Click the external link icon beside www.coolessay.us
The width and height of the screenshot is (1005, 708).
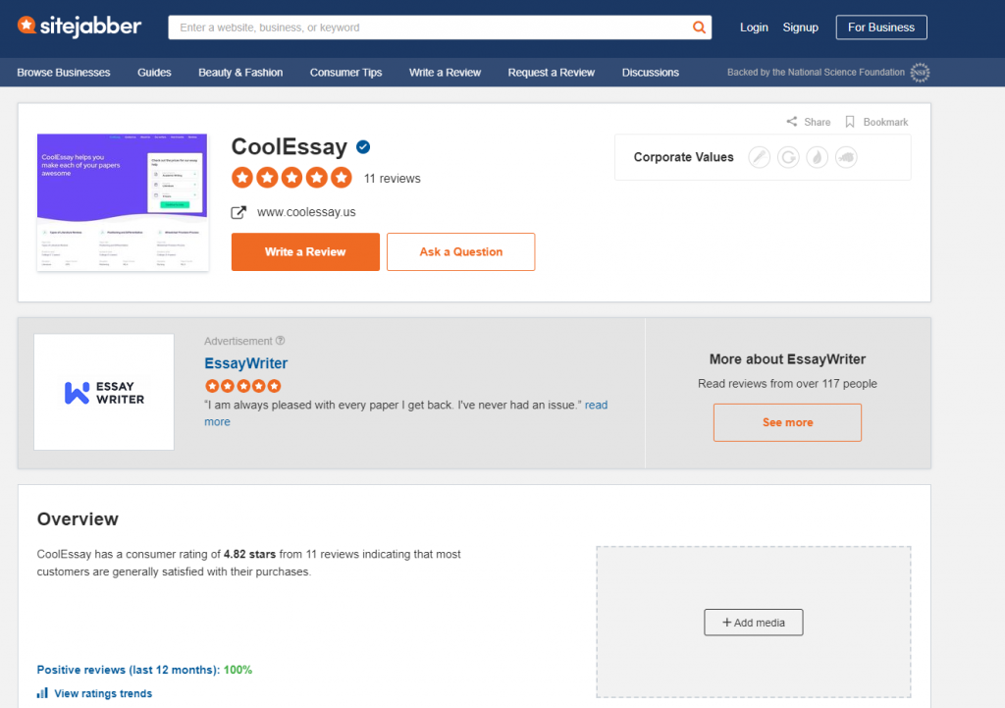coord(238,212)
